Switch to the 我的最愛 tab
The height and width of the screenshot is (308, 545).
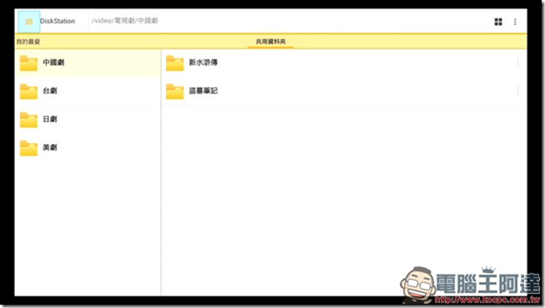28,42
